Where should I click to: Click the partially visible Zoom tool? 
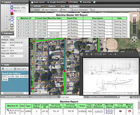point(92,10)
